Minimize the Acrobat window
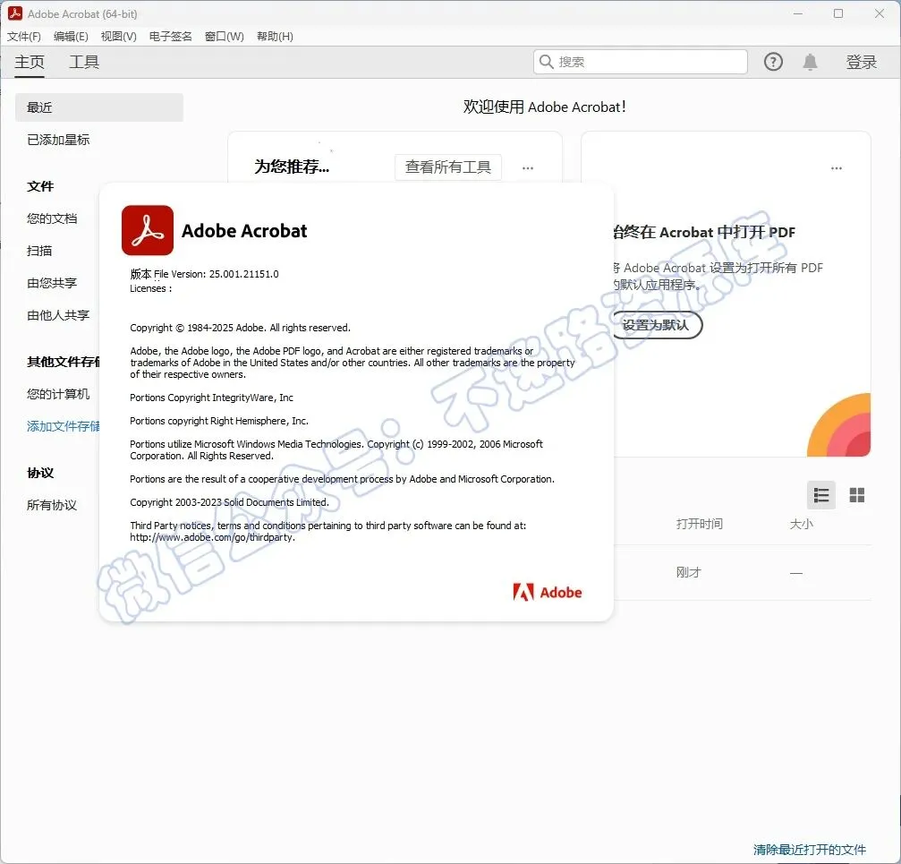Viewport: 901px width, 864px height. point(797,13)
